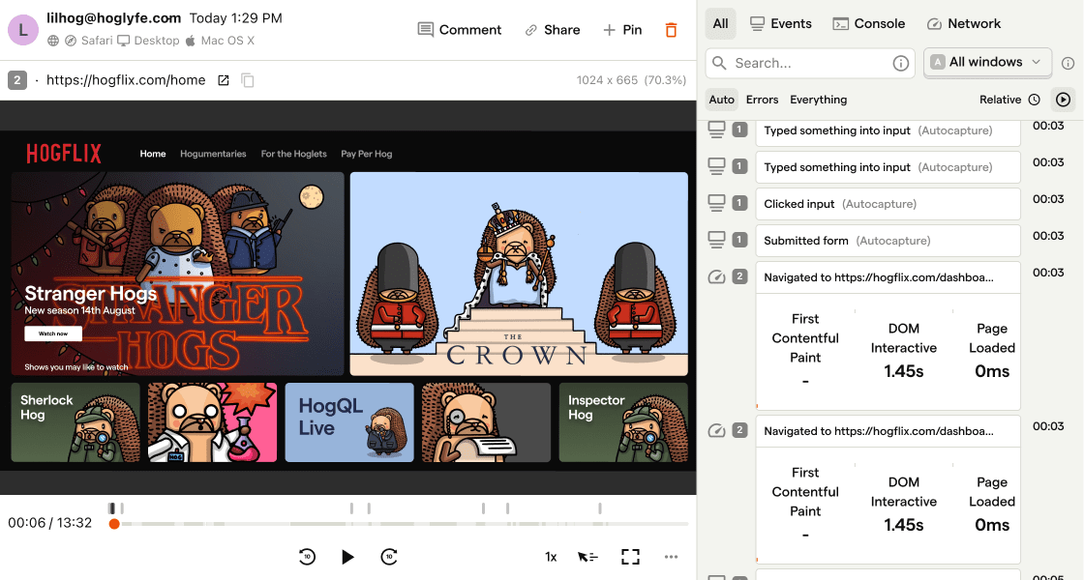
Task: Add a Comment to the recording
Action: coord(460,30)
